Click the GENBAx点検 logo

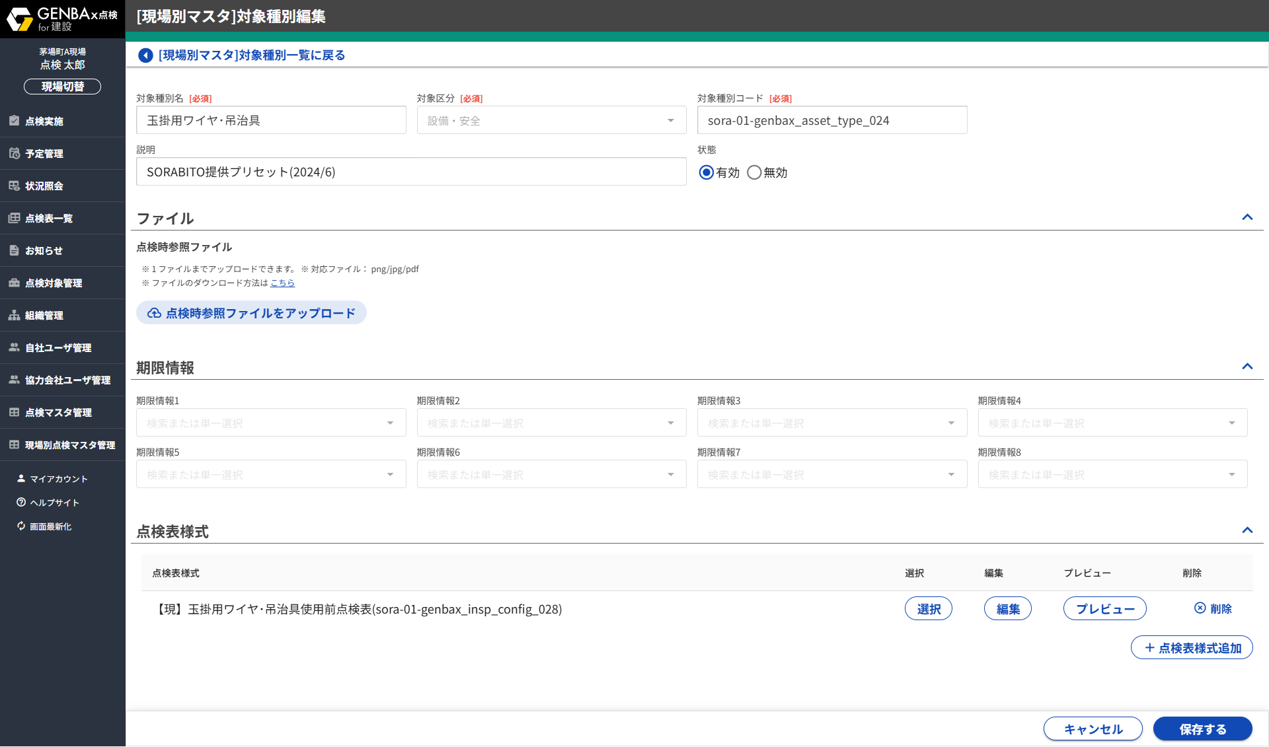click(62, 19)
